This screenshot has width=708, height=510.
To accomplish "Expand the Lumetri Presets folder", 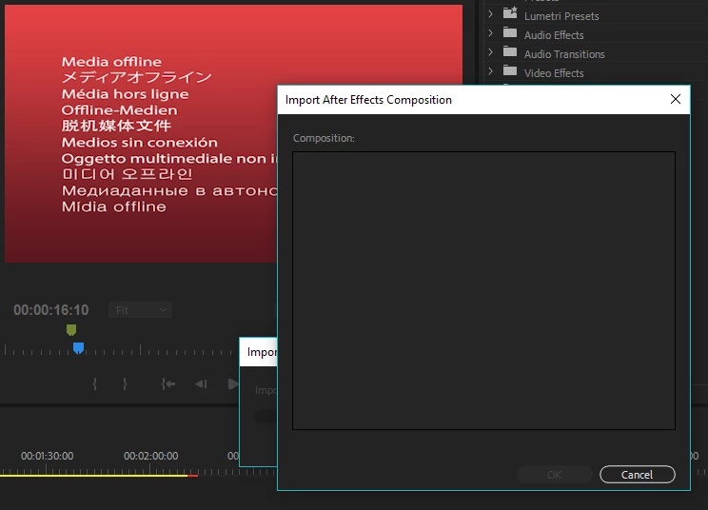I will [x=491, y=13].
